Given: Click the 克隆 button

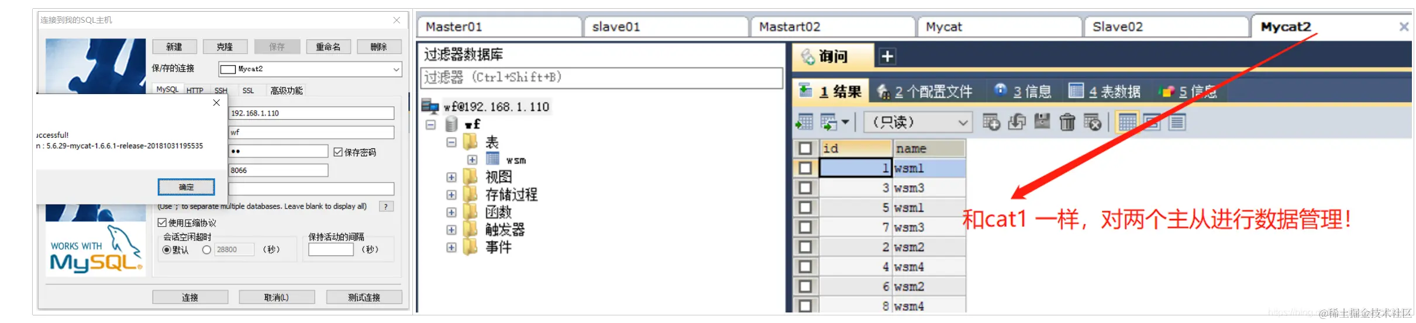Looking at the screenshot, I should coord(225,47).
